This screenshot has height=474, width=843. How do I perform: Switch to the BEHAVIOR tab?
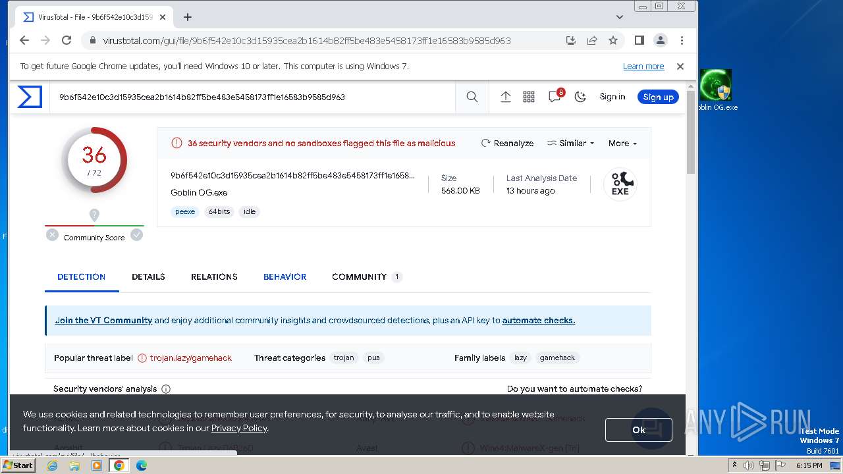pyautogui.click(x=285, y=276)
